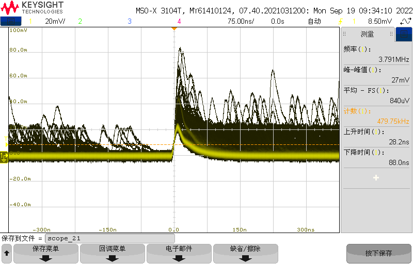Image resolution: width=413 pixels, height=264 pixels.
Task: Open the sidebar list icon beside 测量
Action: pos(403,35)
